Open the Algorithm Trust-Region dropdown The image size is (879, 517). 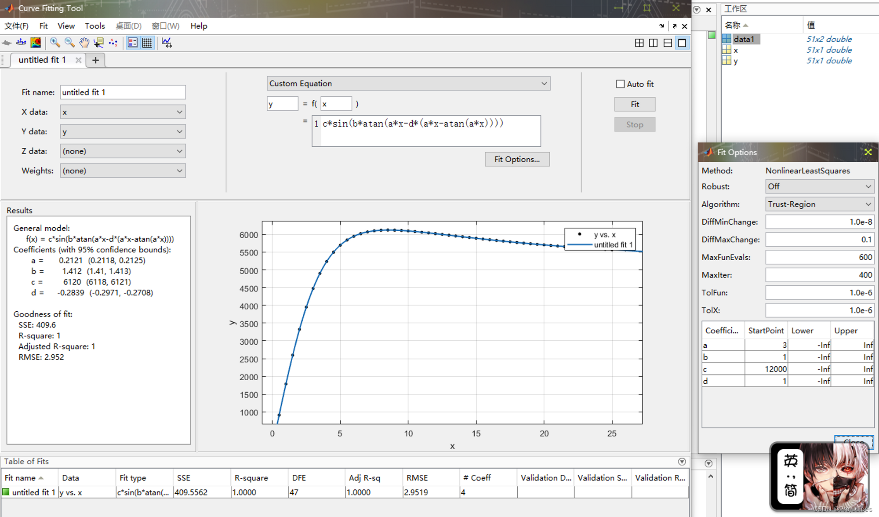pos(819,204)
